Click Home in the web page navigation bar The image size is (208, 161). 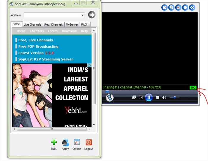pos(21,31)
